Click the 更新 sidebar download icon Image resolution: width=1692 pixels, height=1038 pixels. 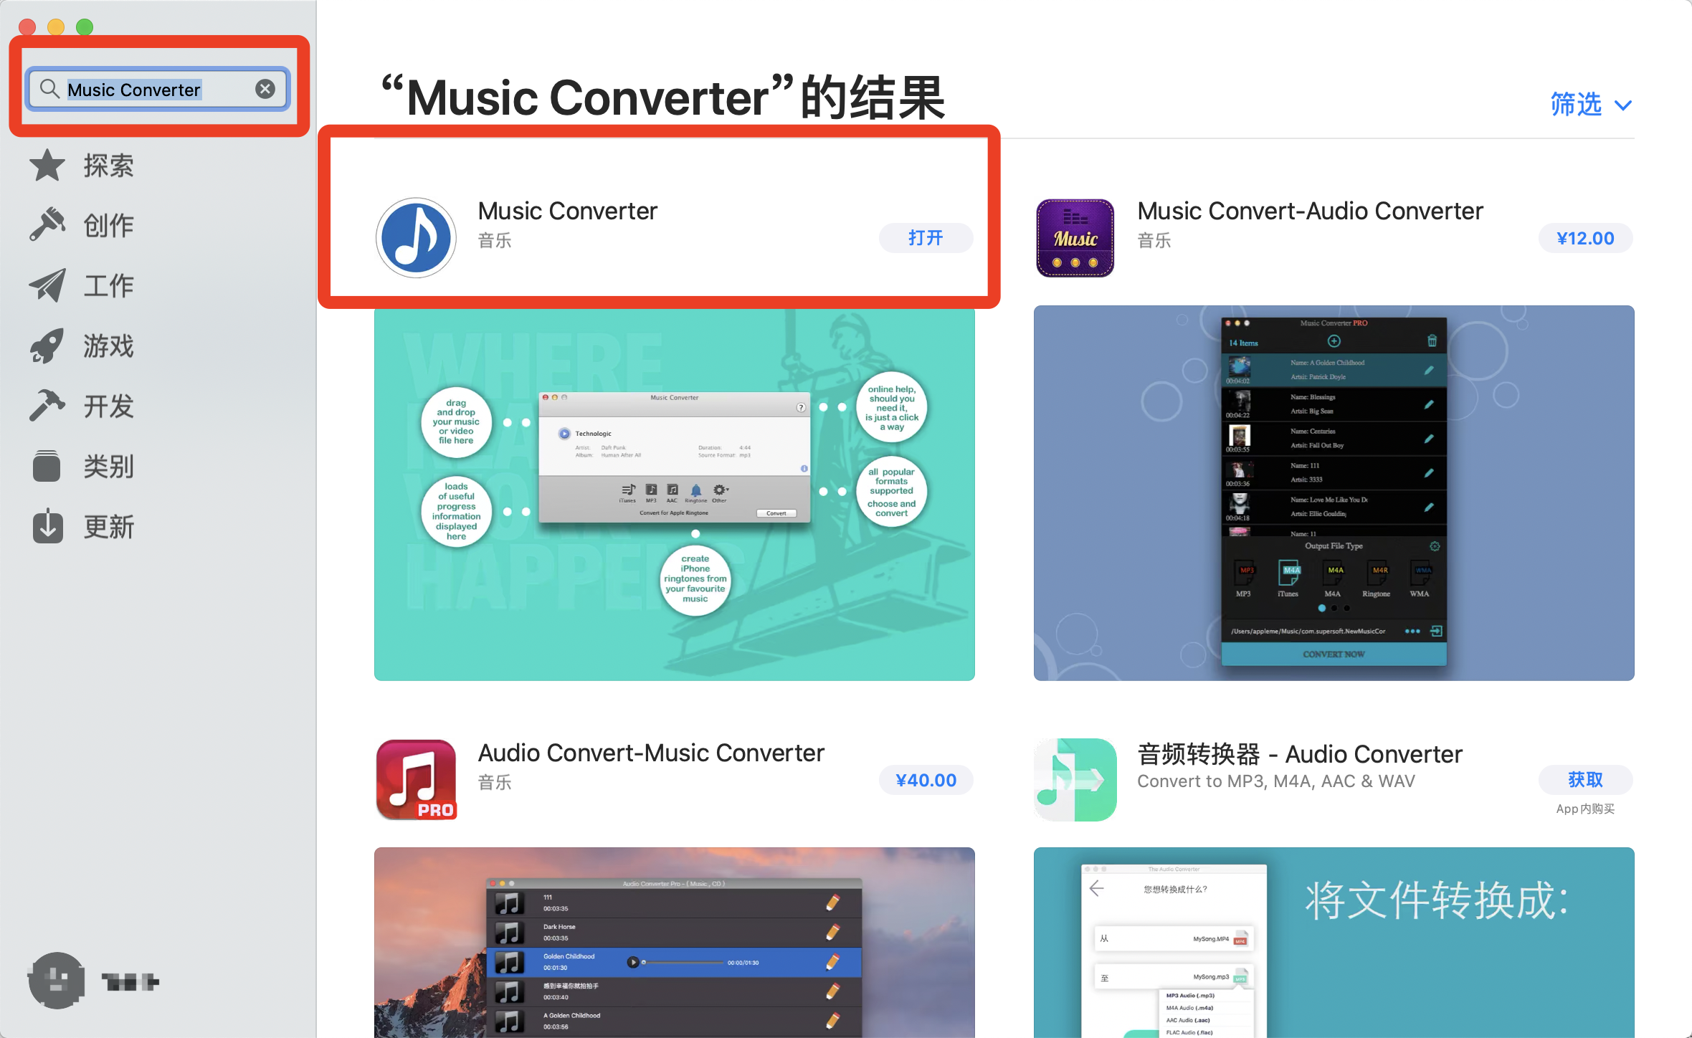47,525
